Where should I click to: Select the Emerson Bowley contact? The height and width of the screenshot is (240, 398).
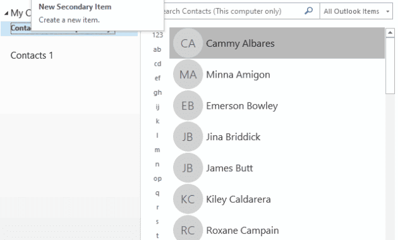click(x=277, y=106)
